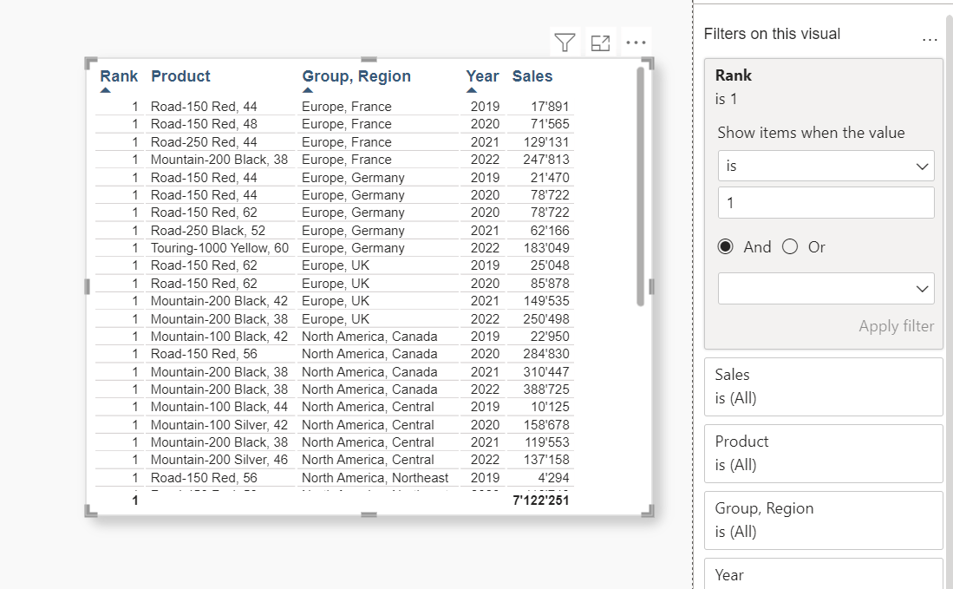Click the top-left resize handle of the table
The width and height of the screenshot is (953, 589).
[90, 62]
